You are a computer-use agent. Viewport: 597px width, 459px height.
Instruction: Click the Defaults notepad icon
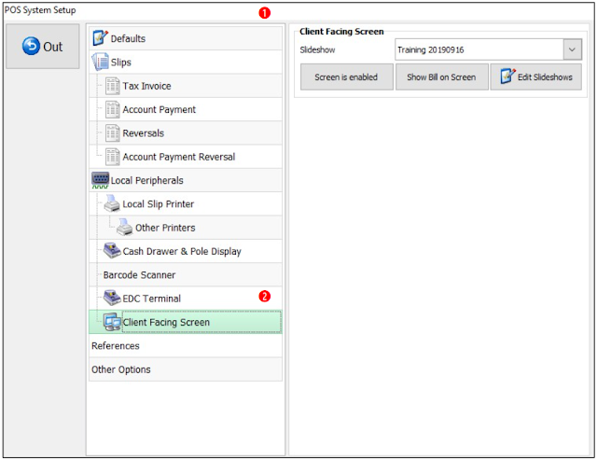(100, 37)
